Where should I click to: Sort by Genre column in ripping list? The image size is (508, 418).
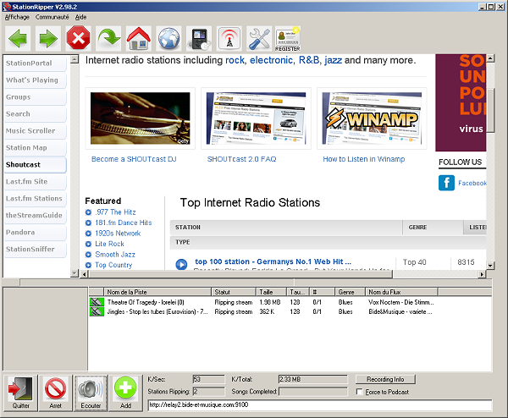350,292
